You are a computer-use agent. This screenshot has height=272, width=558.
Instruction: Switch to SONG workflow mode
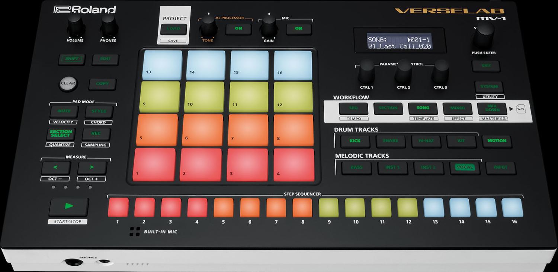[x=423, y=109]
